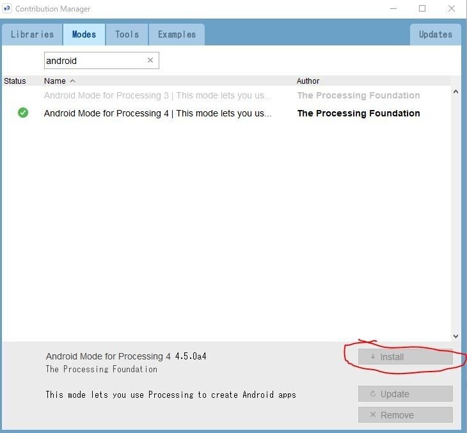
Task: Sort by the Status column header
Action: click(15, 81)
